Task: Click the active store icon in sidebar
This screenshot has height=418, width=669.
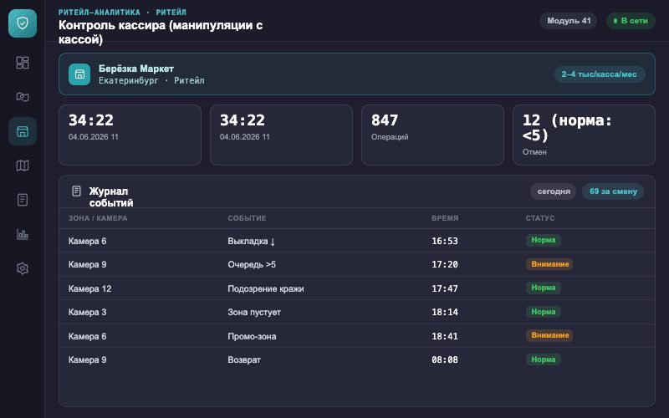Action: [23, 131]
